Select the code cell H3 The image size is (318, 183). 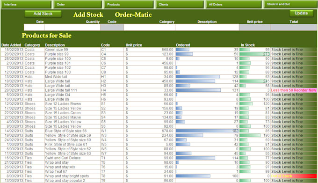tap(112, 86)
